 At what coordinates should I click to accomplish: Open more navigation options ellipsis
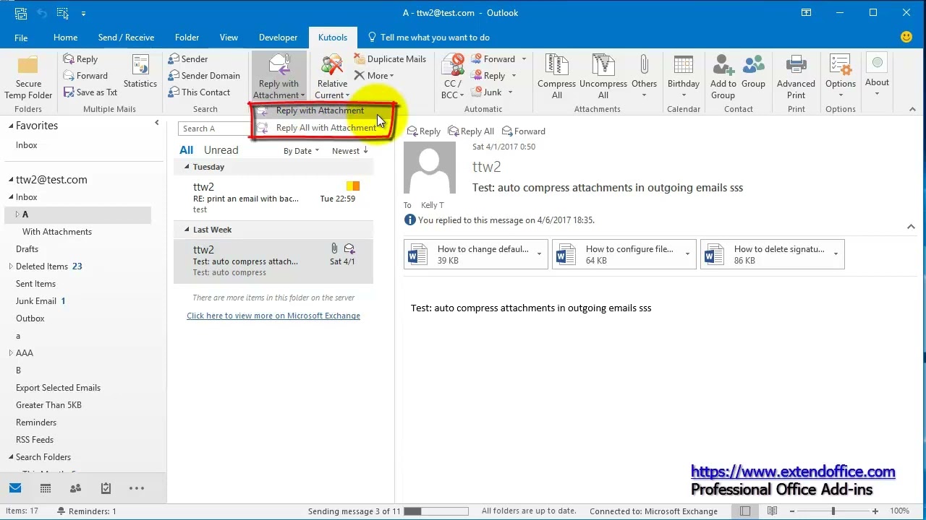(x=137, y=488)
